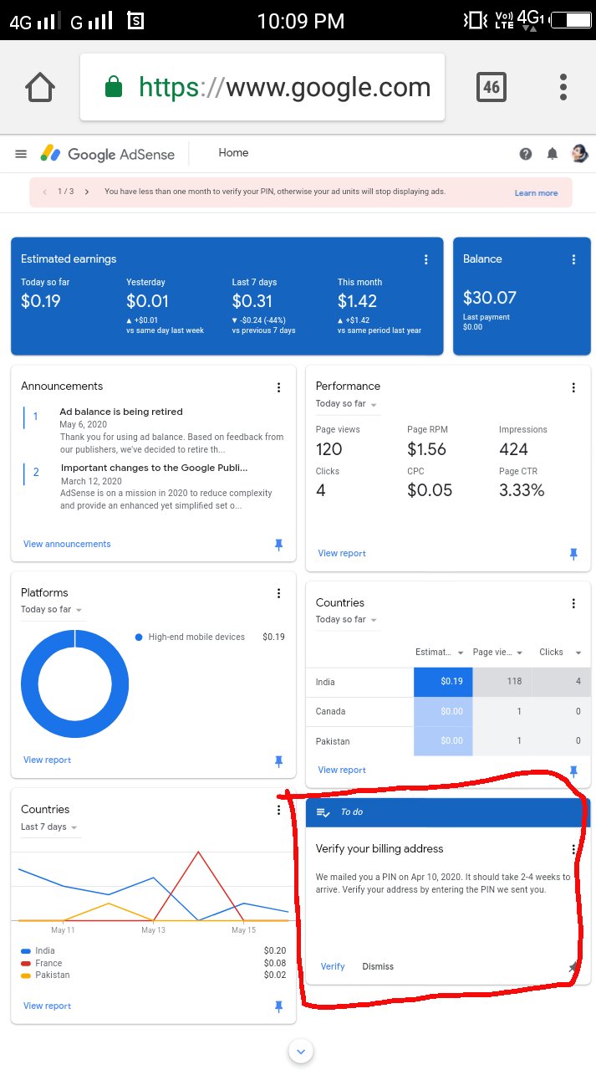Click the Learn more link in PIN alert
Image resolution: width=596 pixels, height=1070 pixels.
click(536, 192)
